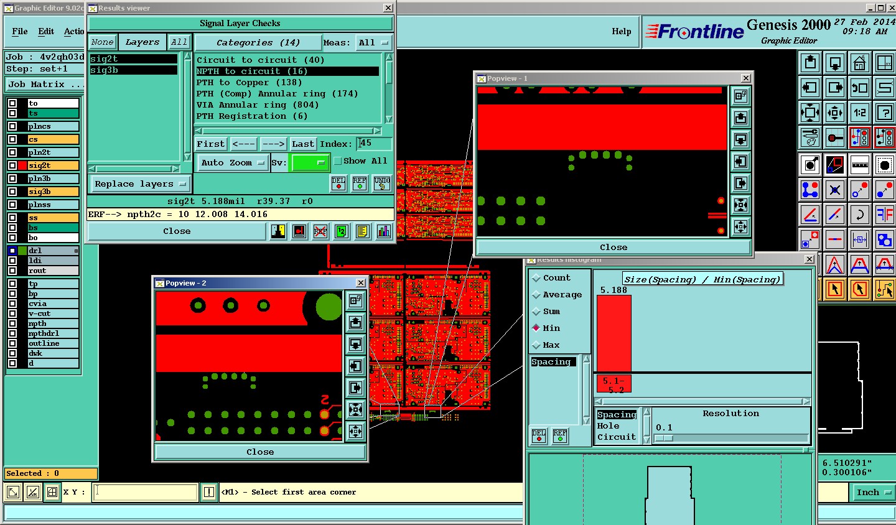Click pan down icon in Popview - 2

(355, 344)
